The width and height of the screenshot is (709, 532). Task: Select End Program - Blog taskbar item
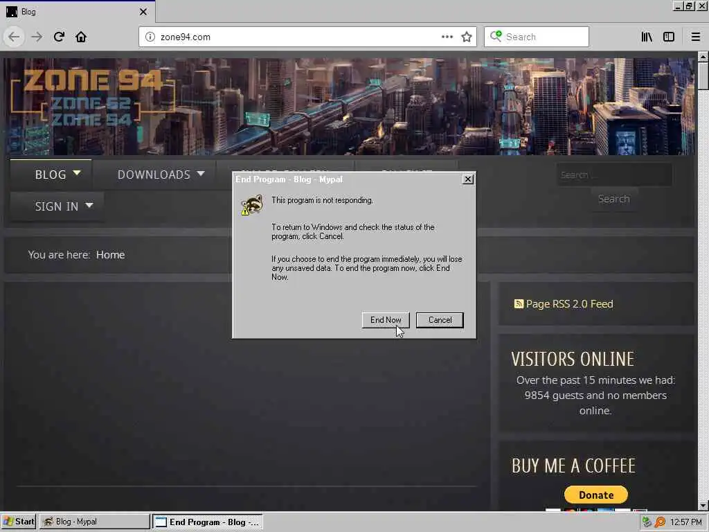tap(207, 522)
